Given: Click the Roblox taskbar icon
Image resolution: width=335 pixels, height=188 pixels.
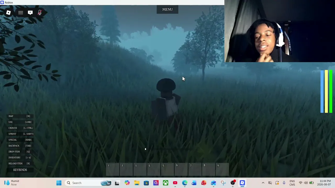Looking at the screenshot, I should coord(242,183).
